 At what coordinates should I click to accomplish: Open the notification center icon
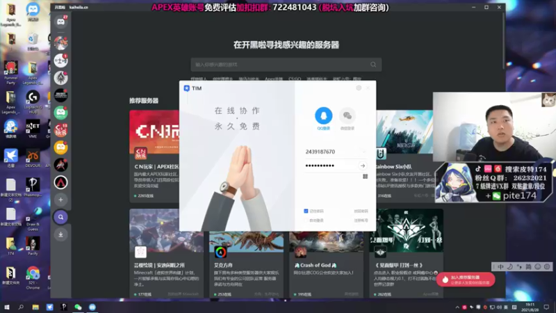[x=546, y=307]
